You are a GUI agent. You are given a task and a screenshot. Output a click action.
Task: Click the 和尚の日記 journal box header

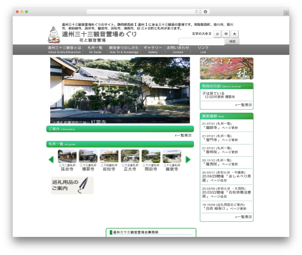click(x=226, y=86)
